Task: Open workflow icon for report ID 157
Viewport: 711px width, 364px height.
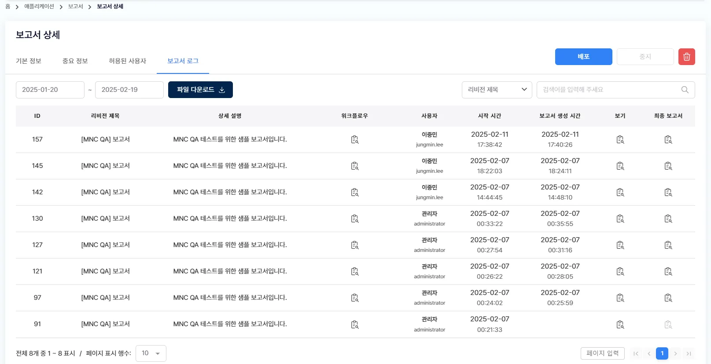Action: pyautogui.click(x=354, y=140)
